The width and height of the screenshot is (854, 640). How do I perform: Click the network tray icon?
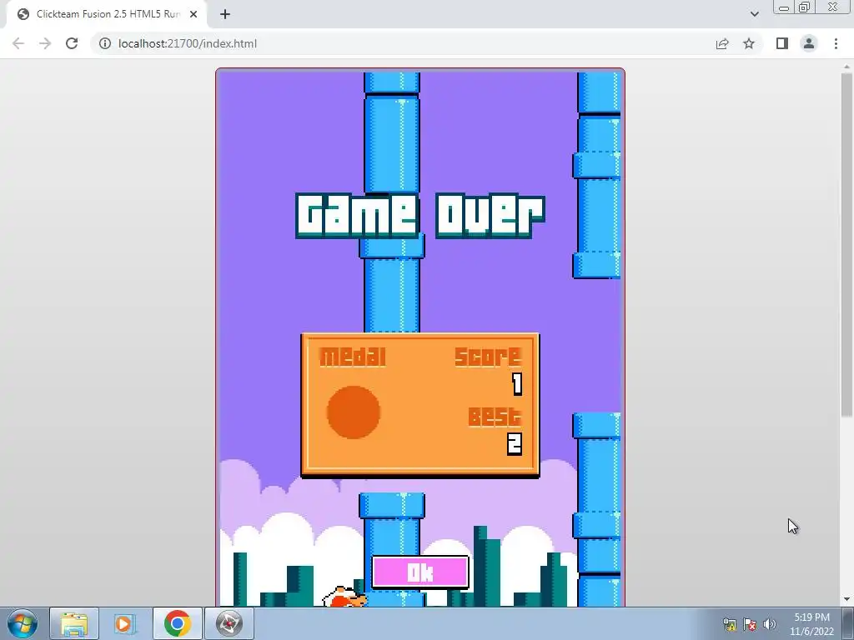pyautogui.click(x=729, y=624)
